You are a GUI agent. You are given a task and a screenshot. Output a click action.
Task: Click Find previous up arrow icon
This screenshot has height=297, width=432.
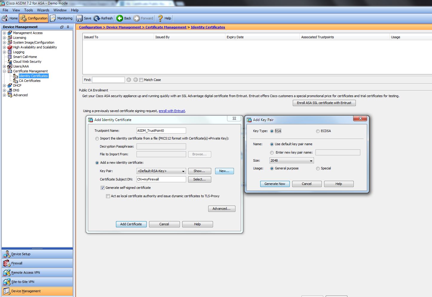136,80
